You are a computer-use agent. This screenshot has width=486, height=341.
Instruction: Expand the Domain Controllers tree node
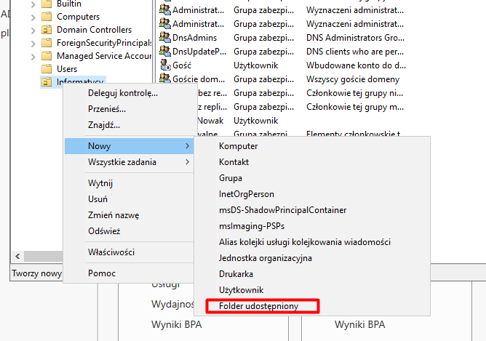pyautogui.click(x=33, y=30)
